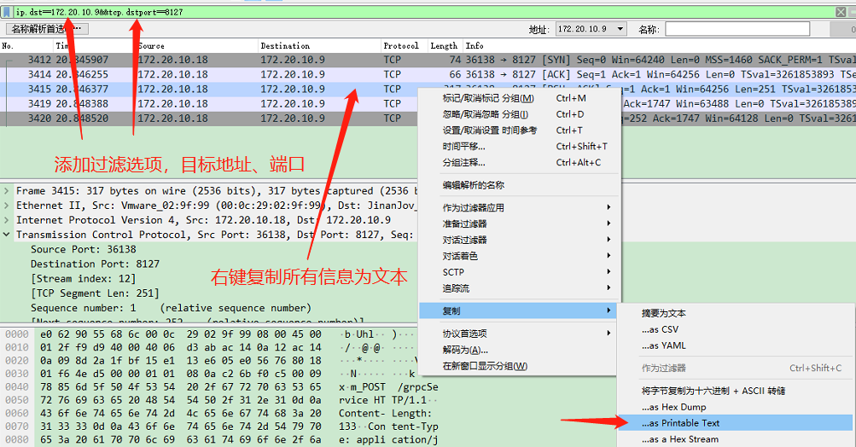Select packet number 3419 row
Image resolution: width=856 pixels, height=447 pixels.
point(210,104)
